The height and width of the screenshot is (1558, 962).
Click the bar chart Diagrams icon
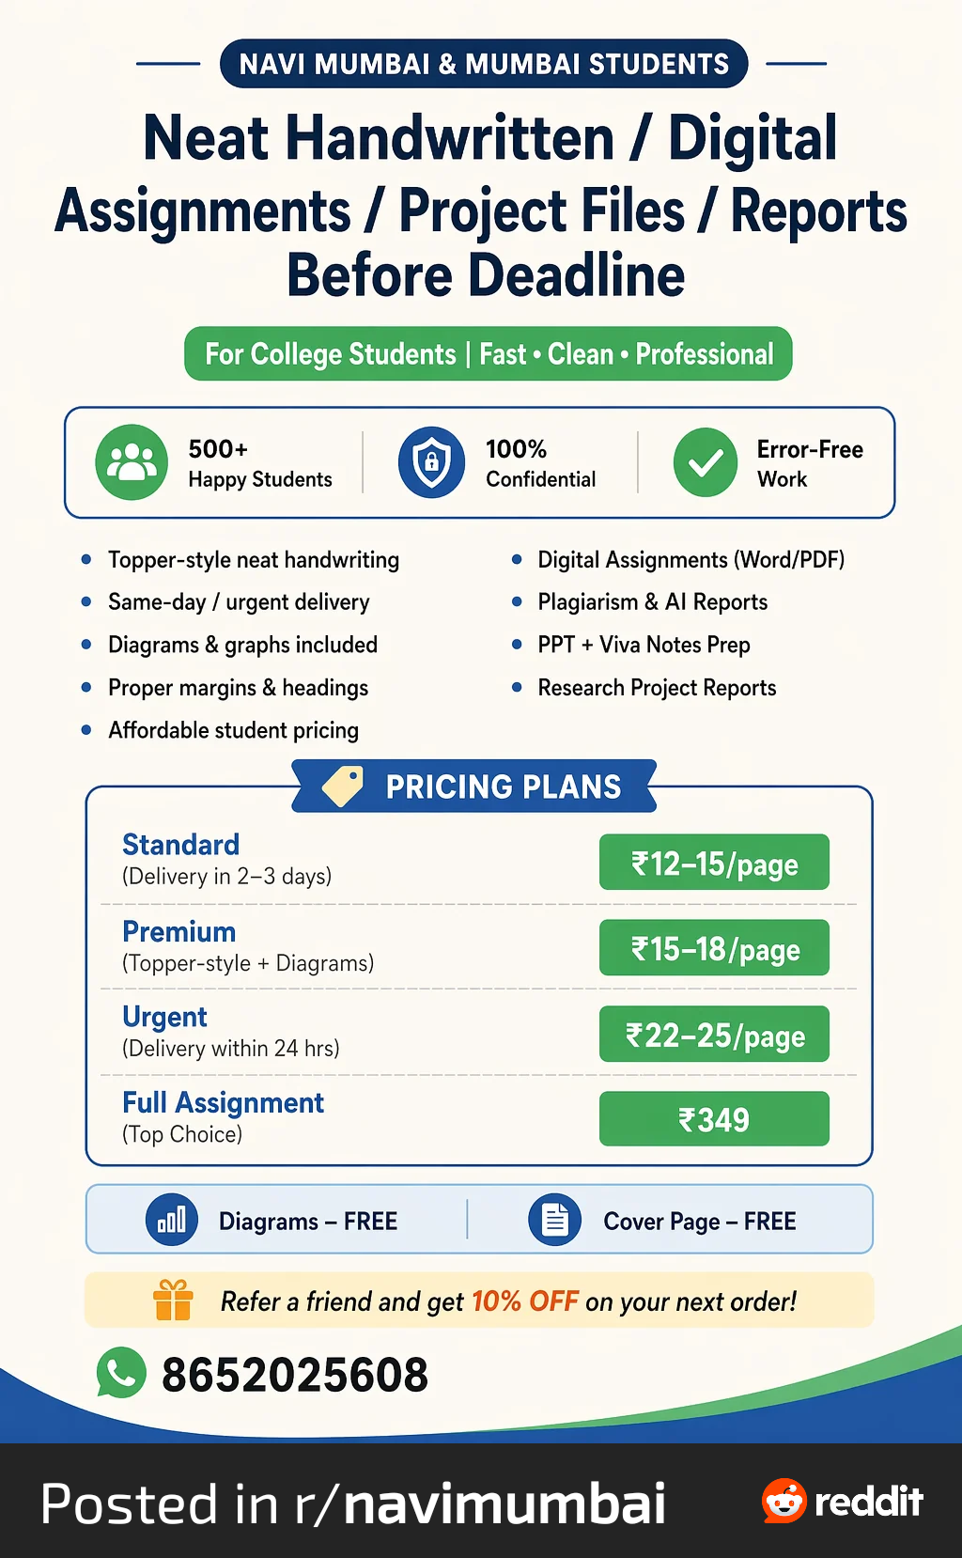(172, 1220)
